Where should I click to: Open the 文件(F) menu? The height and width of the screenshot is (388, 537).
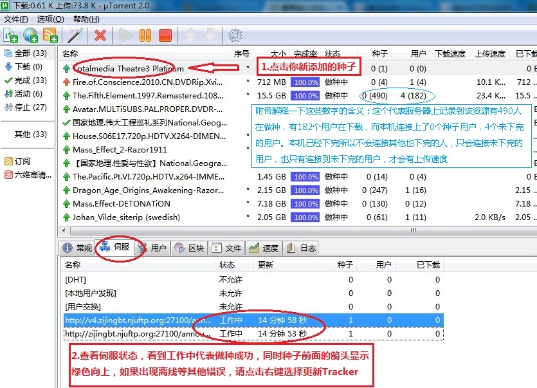(x=16, y=19)
